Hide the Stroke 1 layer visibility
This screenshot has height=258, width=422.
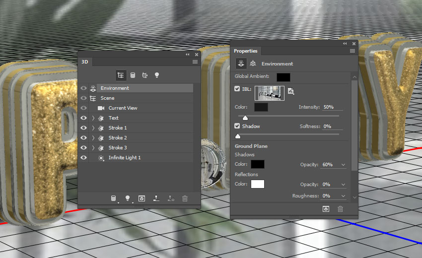[x=83, y=128]
